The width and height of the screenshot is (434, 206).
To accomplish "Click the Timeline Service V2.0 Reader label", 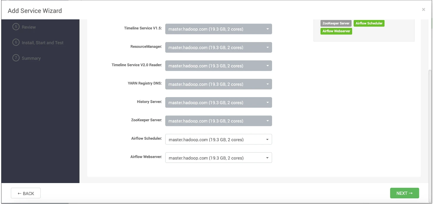I will point(137,65).
